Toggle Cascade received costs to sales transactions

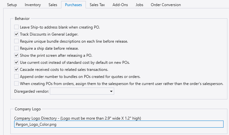(16, 70)
